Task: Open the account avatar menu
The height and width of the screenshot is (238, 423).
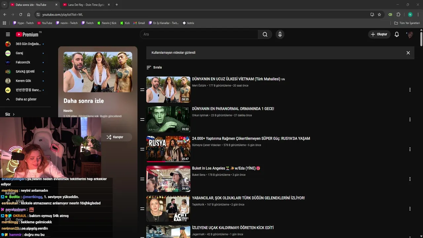Action: tap(410, 34)
